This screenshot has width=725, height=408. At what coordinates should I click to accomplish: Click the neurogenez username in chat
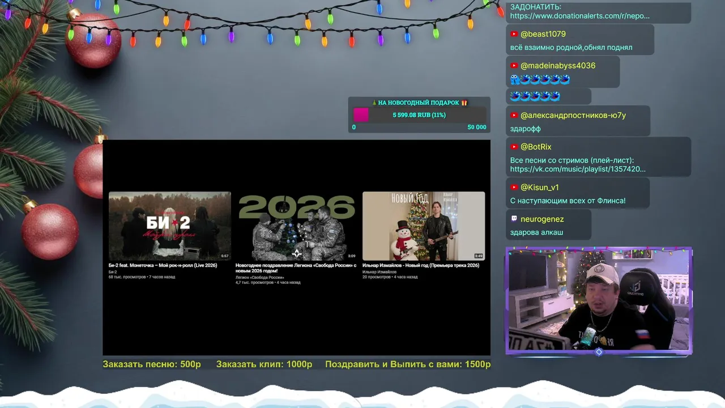pos(542,219)
